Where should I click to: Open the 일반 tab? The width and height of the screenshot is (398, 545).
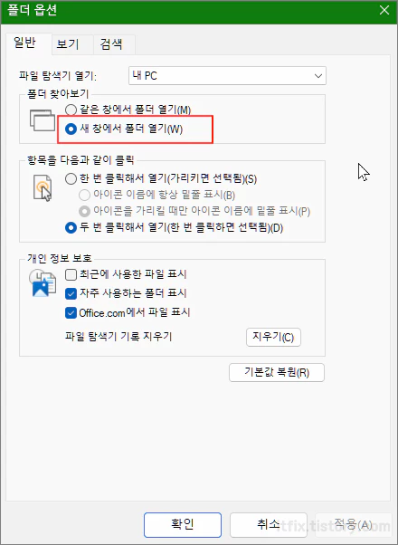(x=24, y=43)
